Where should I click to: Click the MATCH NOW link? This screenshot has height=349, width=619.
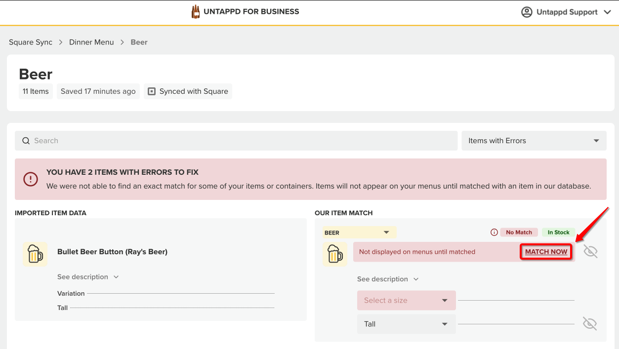coord(546,252)
